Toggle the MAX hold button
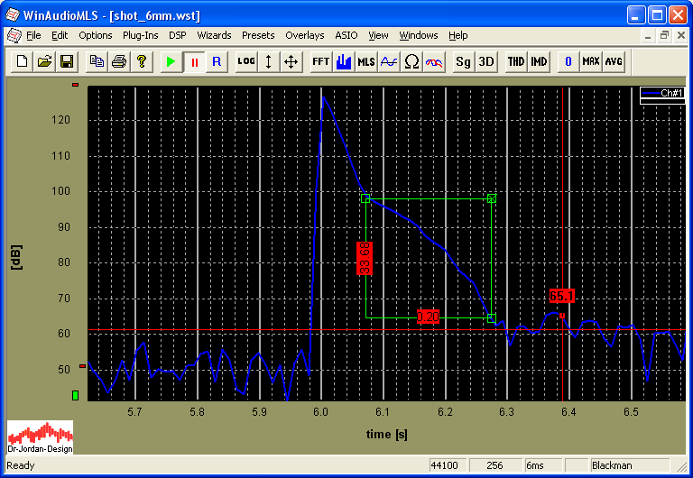693x478 pixels. coord(591,61)
